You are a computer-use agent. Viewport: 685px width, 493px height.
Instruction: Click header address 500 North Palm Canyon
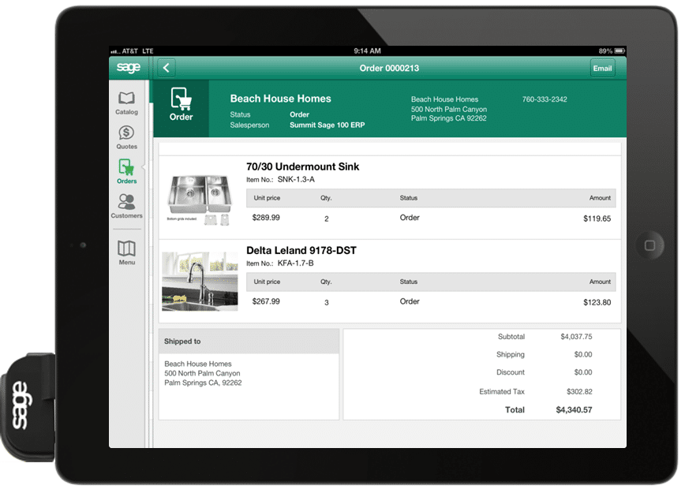[449, 109]
